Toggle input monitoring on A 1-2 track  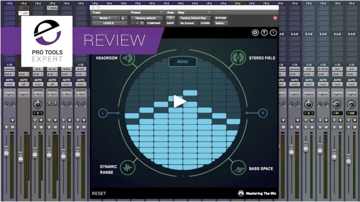pos(49,120)
